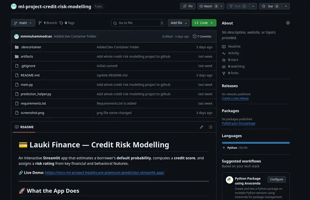View the 1 Branch list

48,23
